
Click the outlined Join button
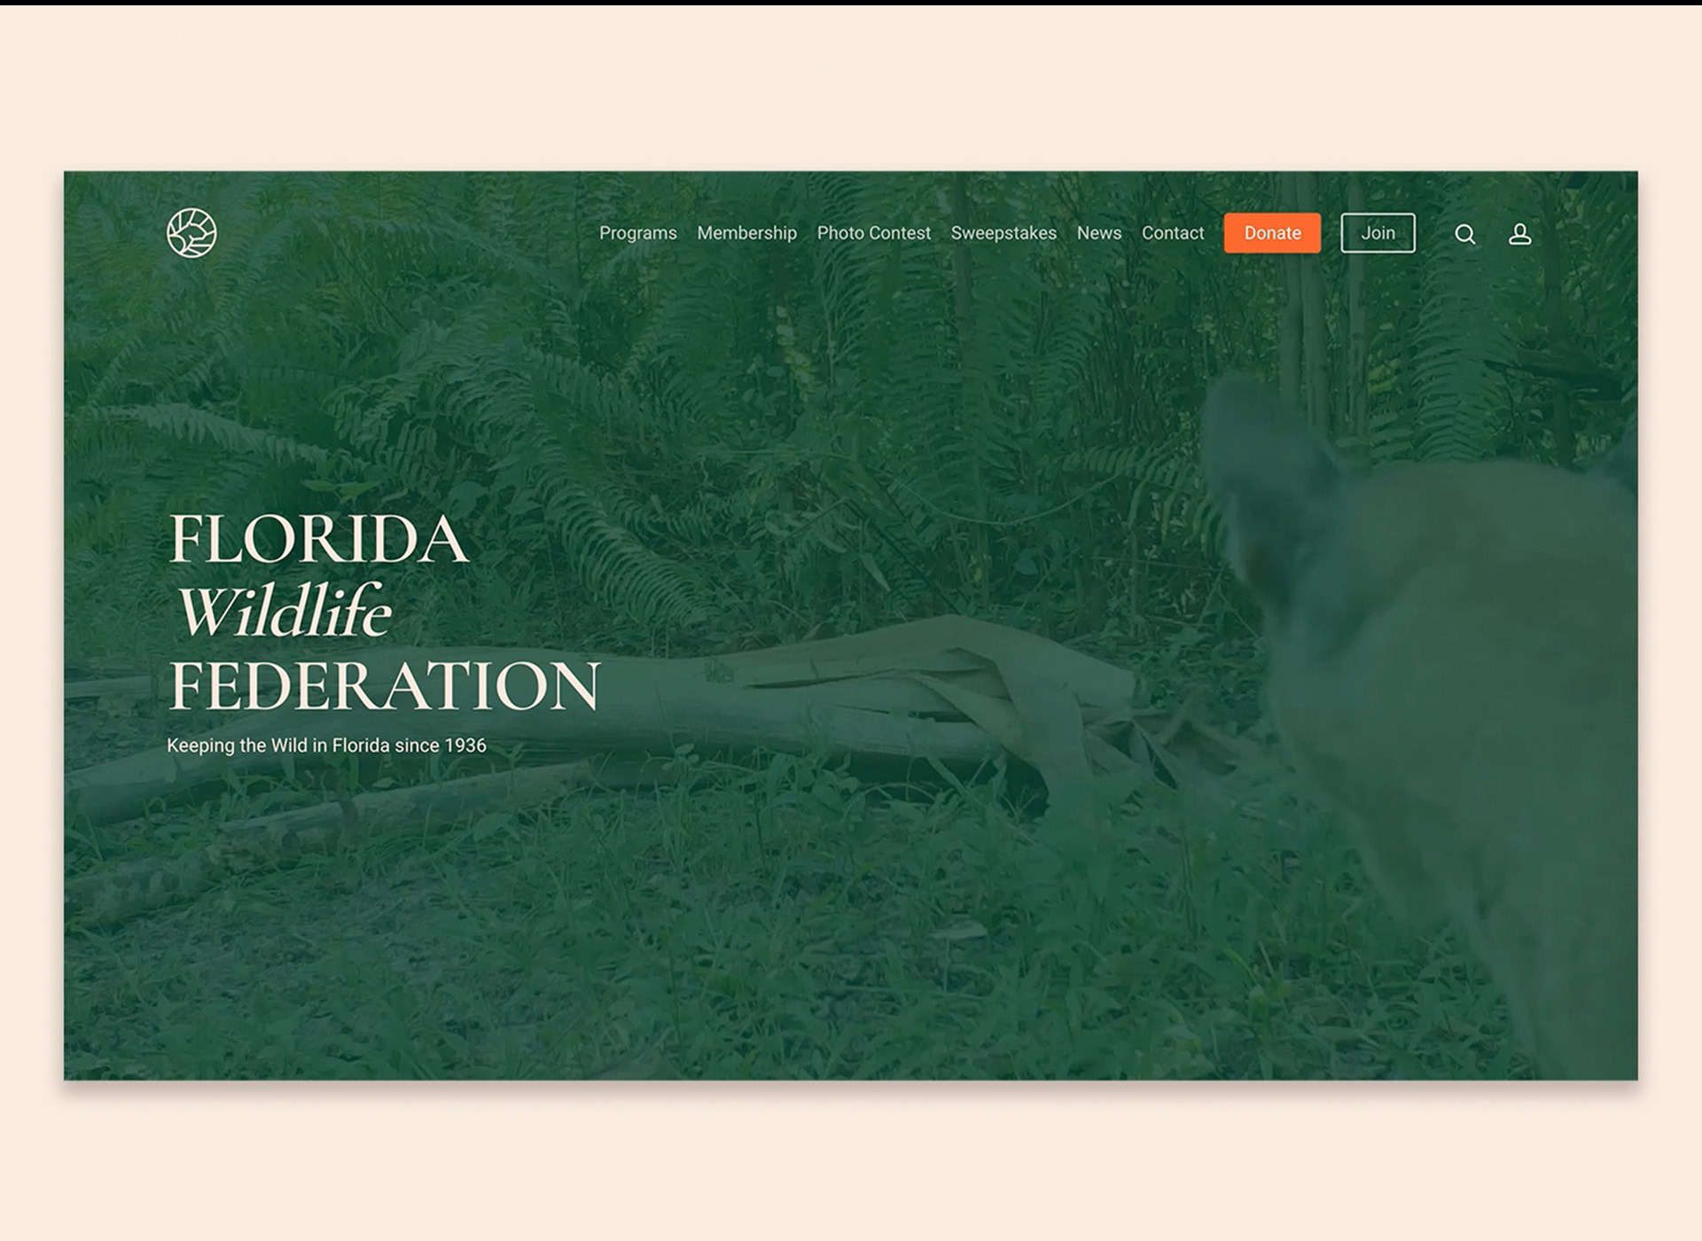(x=1378, y=233)
